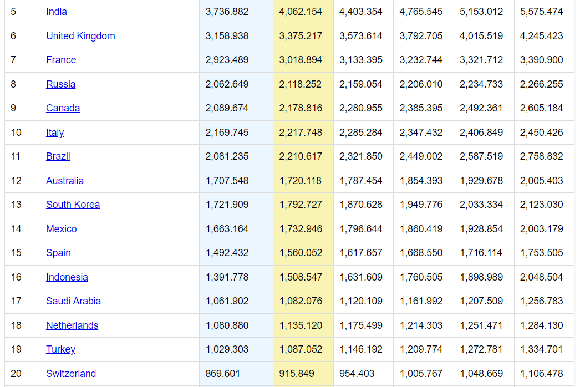Open the Italy link

coord(55,133)
